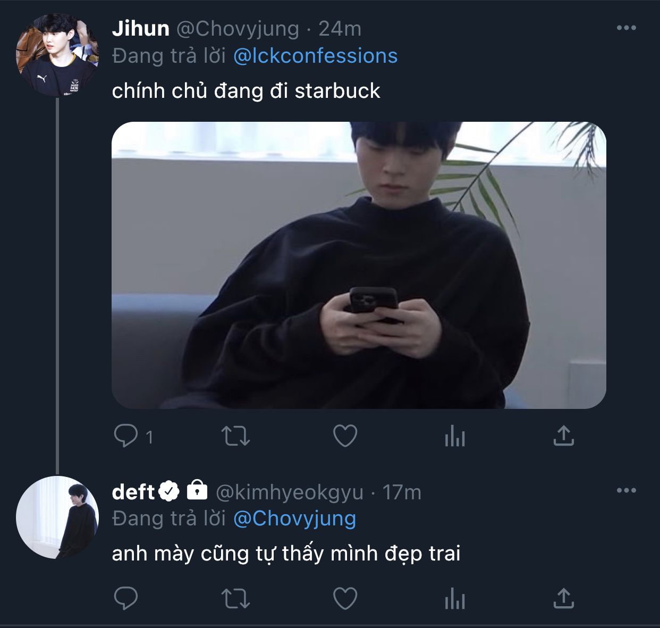Enlarge the attached photo in Jihun's tweet
660x628 pixels.
point(359,265)
